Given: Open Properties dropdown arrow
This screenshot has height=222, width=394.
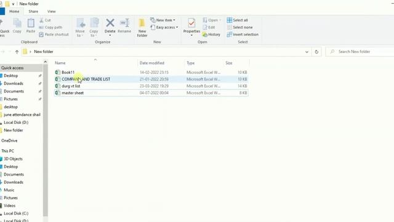Looking at the screenshot, I should (x=191, y=36).
